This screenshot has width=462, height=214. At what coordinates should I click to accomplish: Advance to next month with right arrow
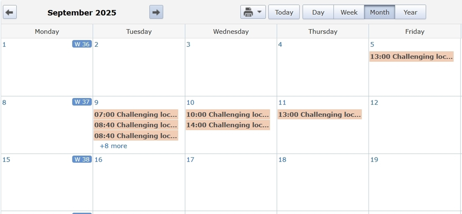(x=156, y=12)
